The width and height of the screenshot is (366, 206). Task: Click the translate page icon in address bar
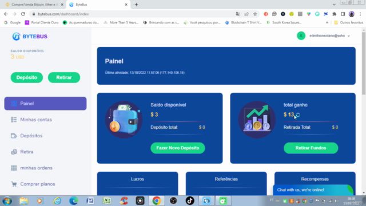click(238, 14)
